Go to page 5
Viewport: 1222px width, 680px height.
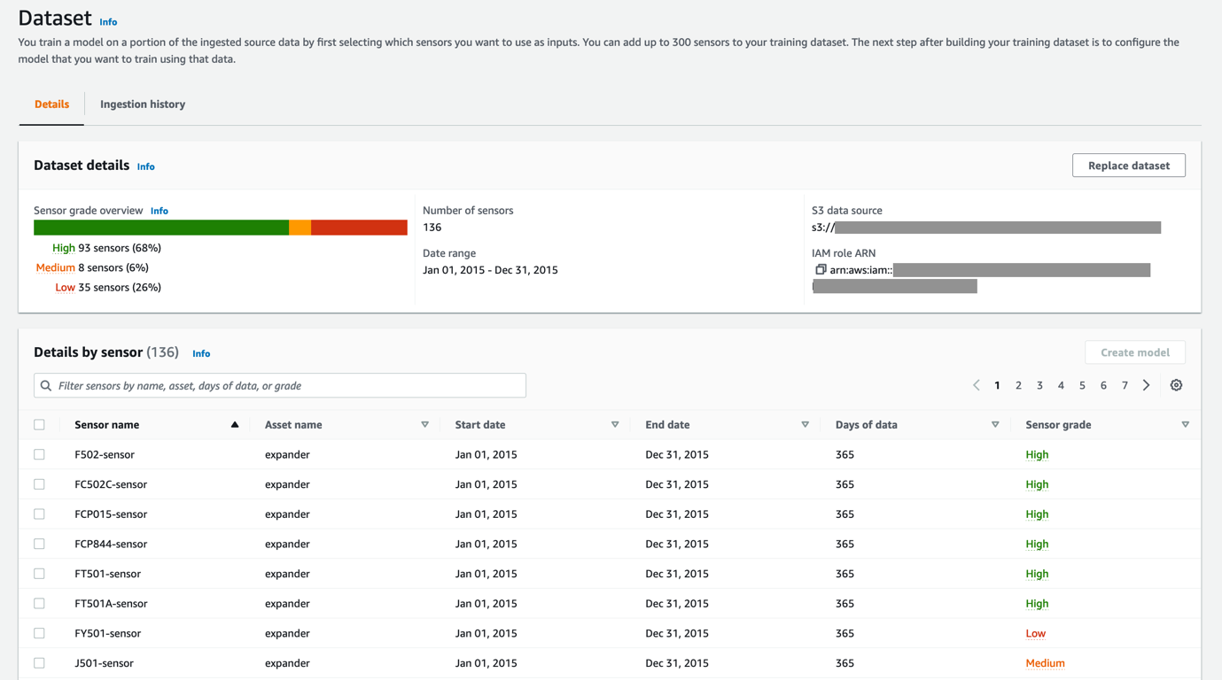pyautogui.click(x=1082, y=385)
